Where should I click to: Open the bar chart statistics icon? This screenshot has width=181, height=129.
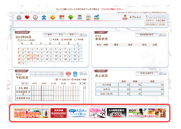[97, 17]
